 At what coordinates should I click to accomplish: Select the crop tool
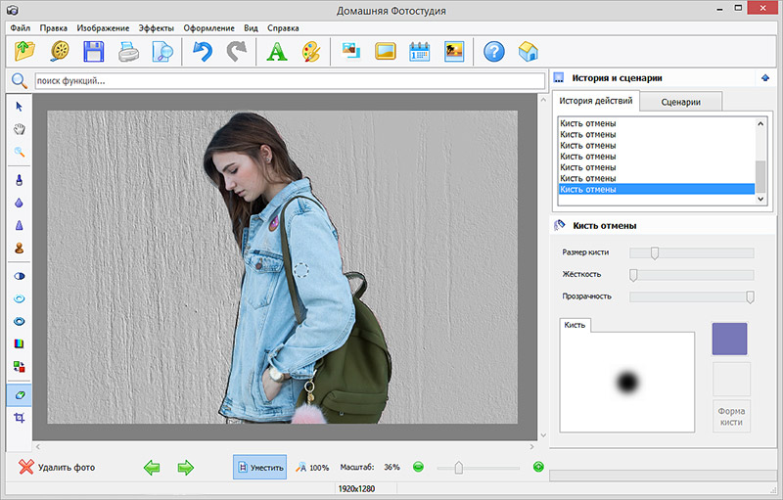click(19, 418)
